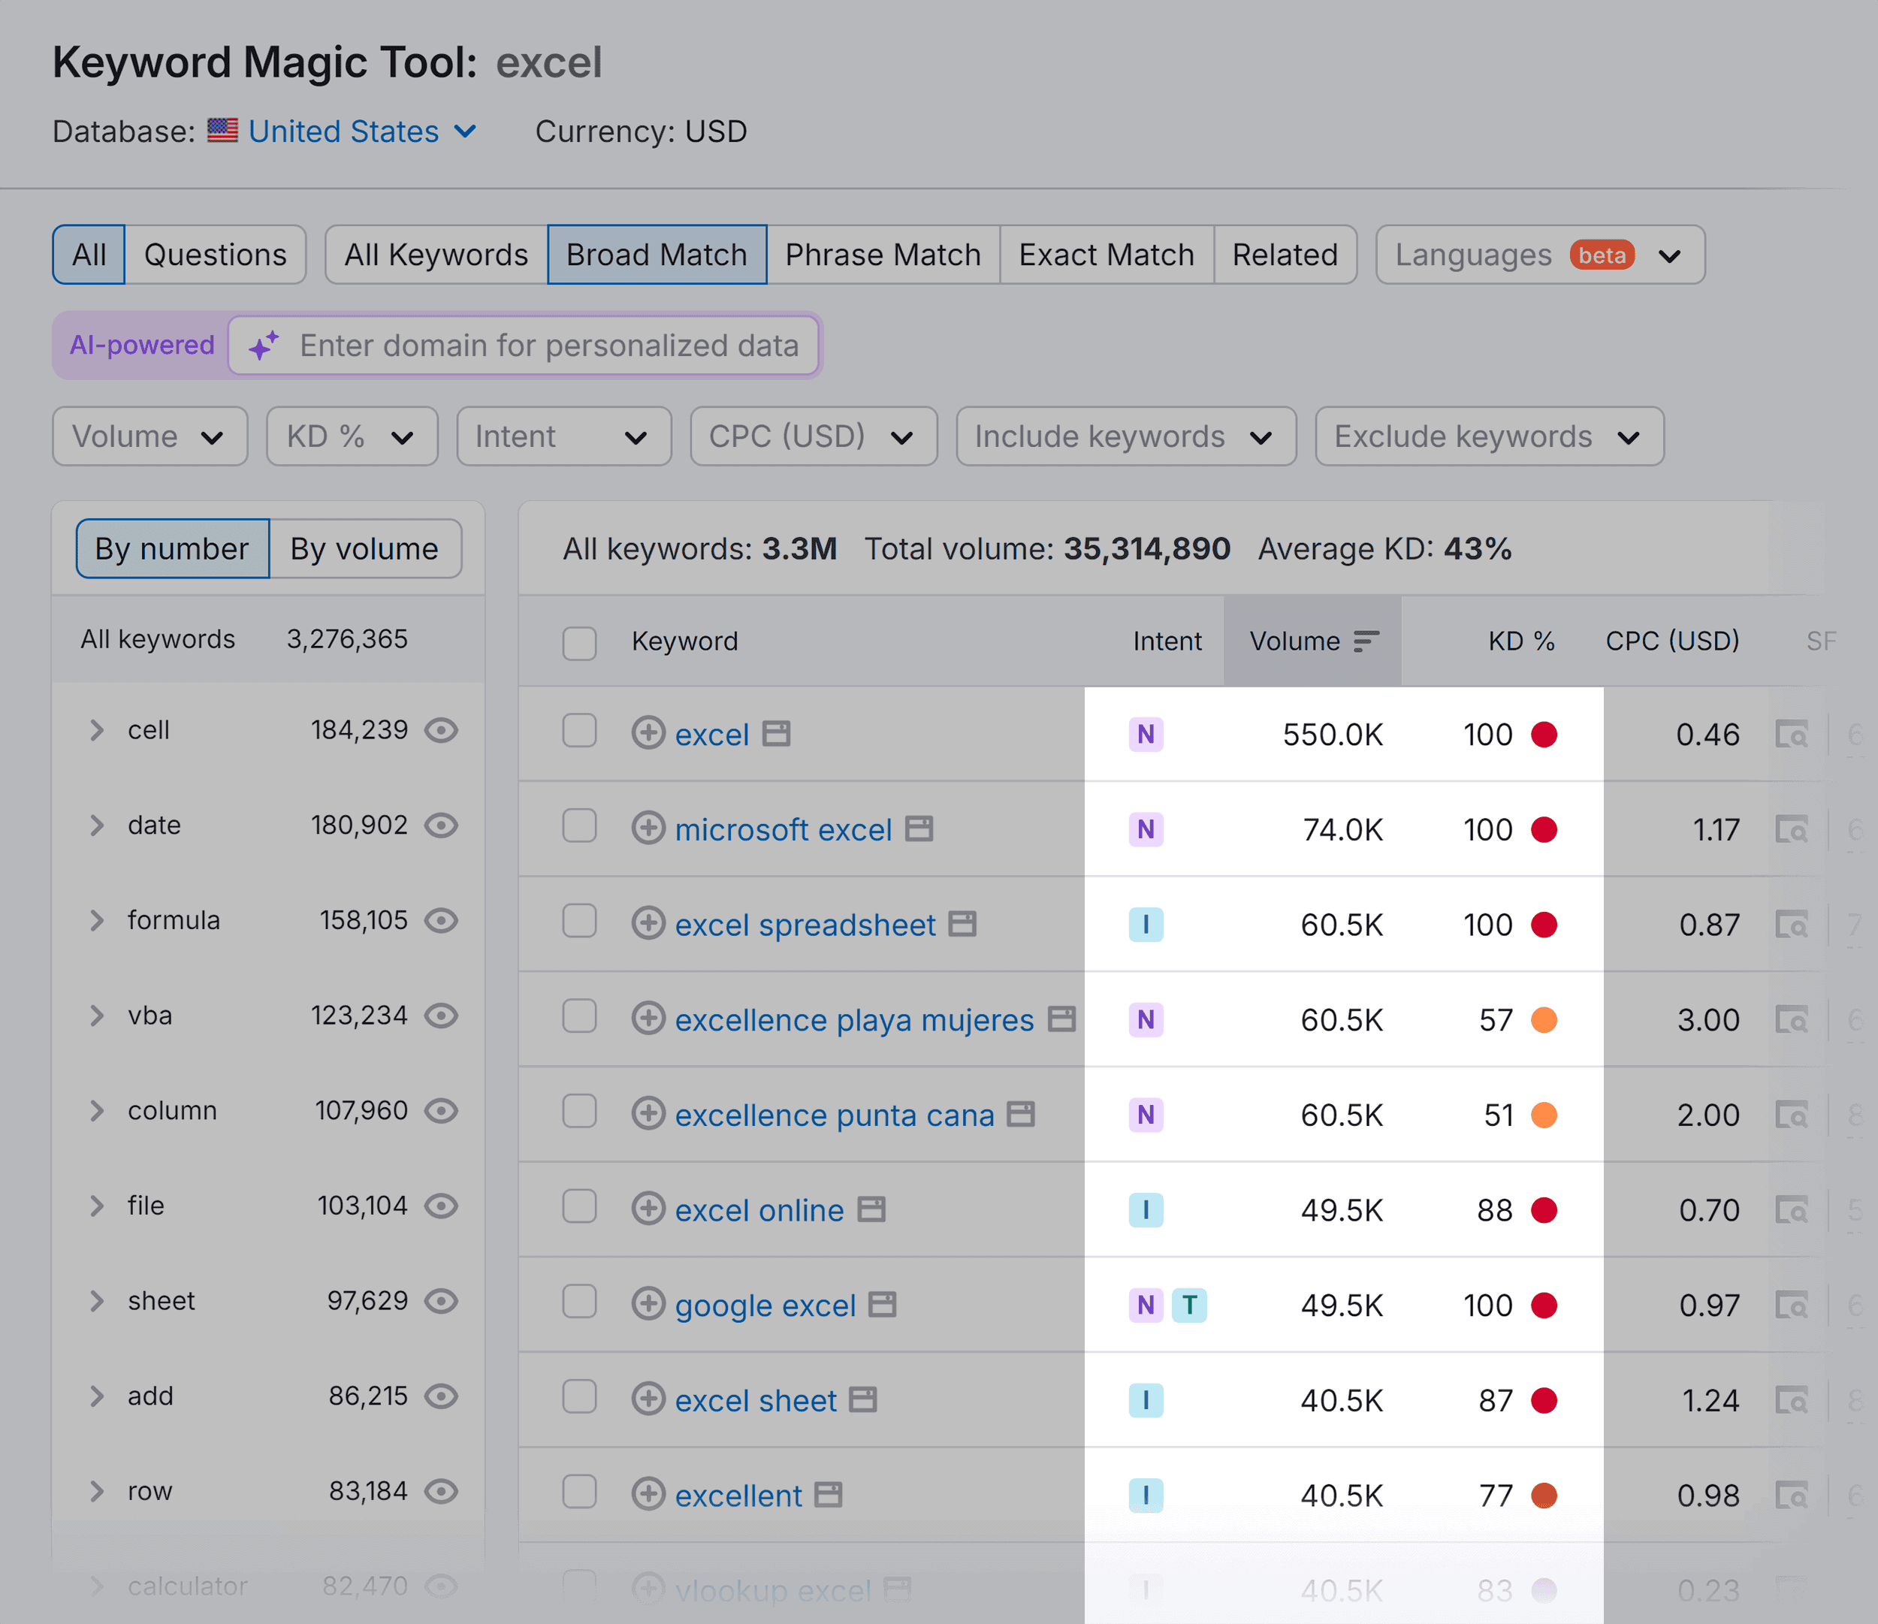Viewport: 1878px width, 1624px height.
Task: Open 'excellence playa mujeres' keyword link
Action: coord(854,1019)
